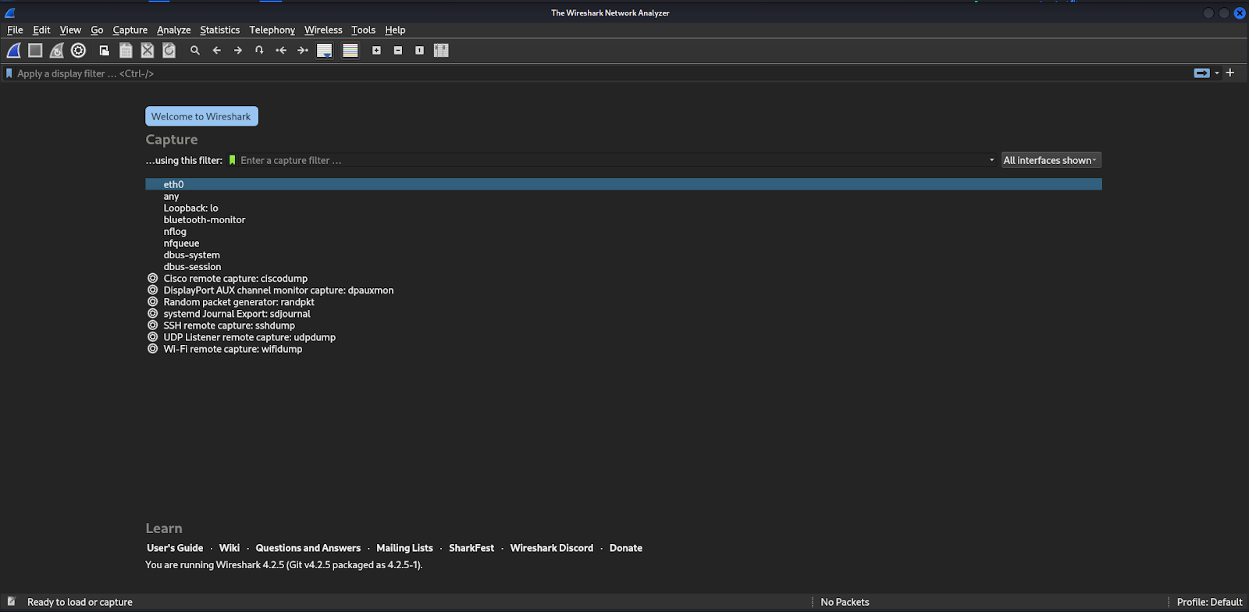Open the File menu
Image resolution: width=1249 pixels, height=612 pixels.
pos(15,30)
